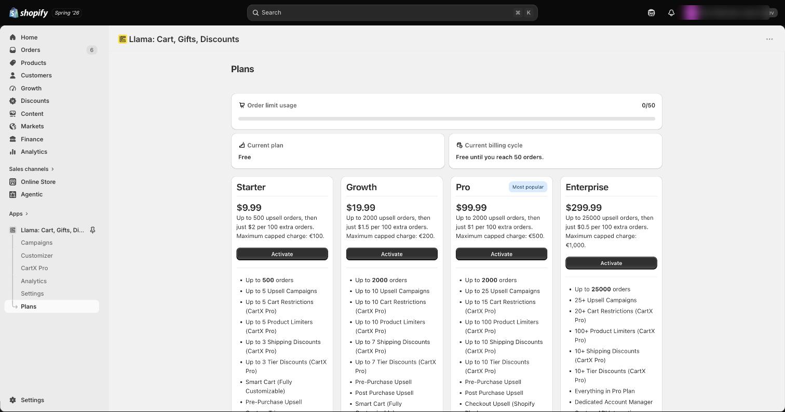Click the Order limit usage cart icon
The height and width of the screenshot is (412, 785).
(242, 105)
